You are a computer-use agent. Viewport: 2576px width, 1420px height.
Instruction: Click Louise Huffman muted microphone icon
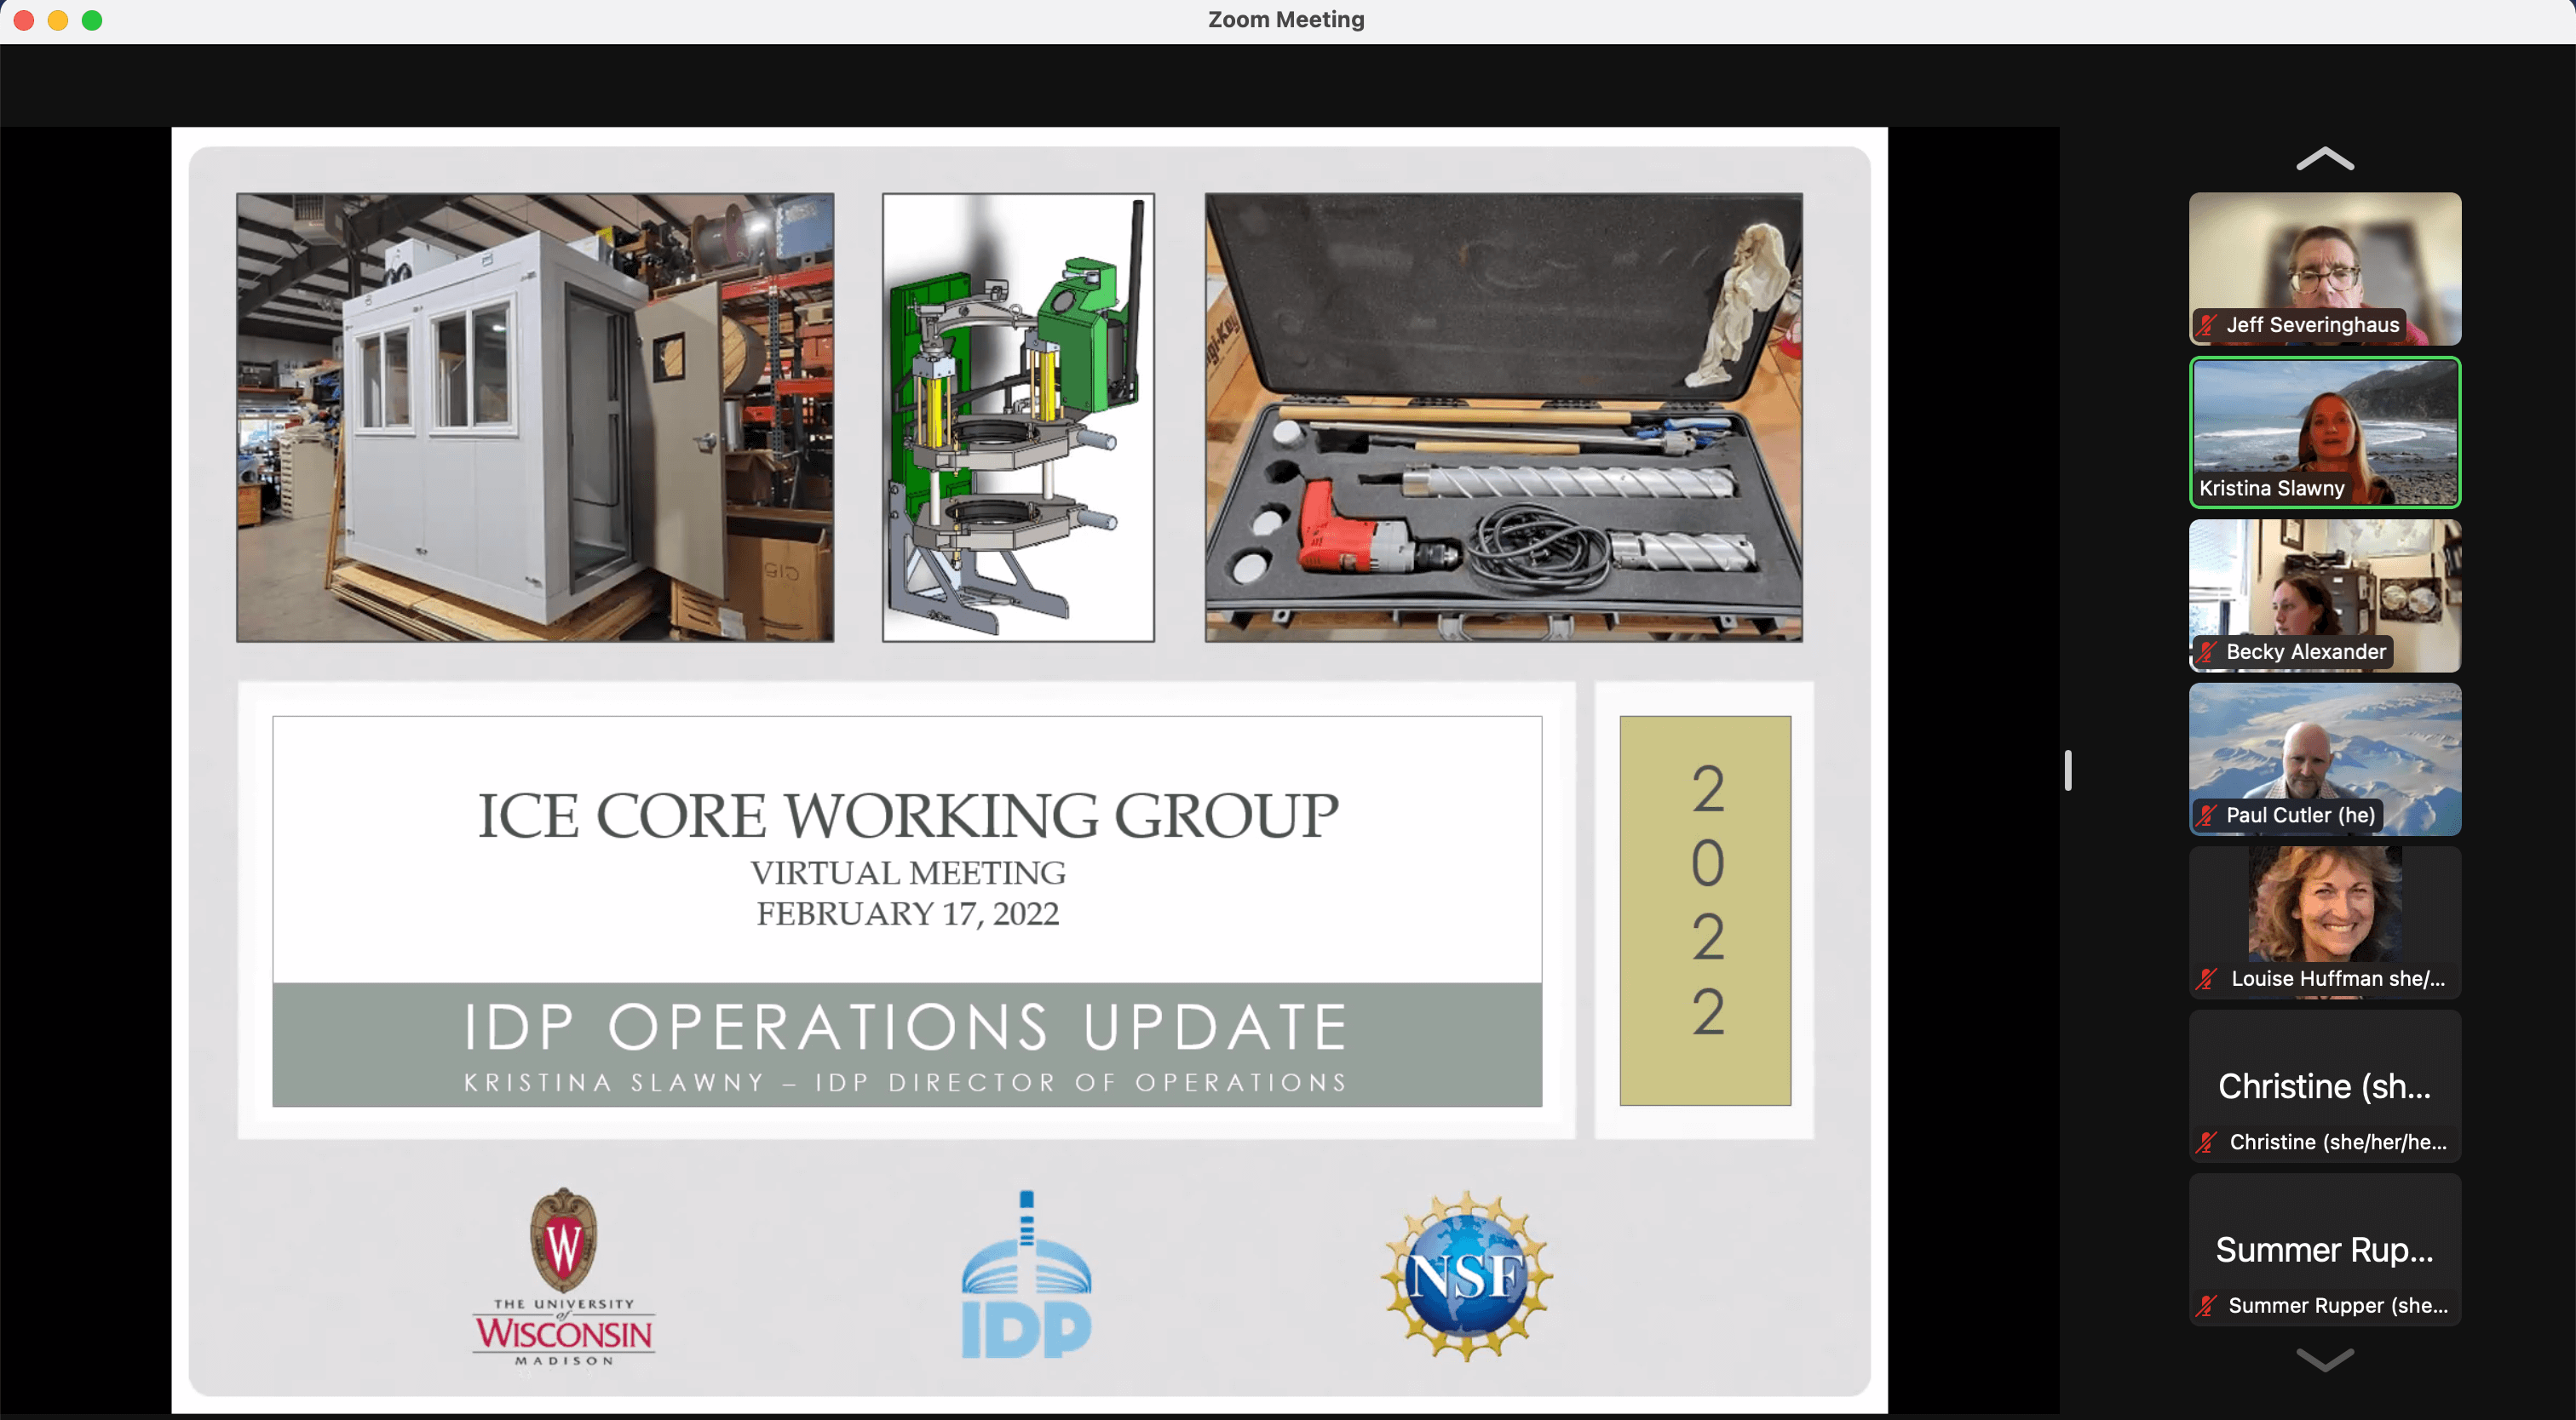[2207, 979]
